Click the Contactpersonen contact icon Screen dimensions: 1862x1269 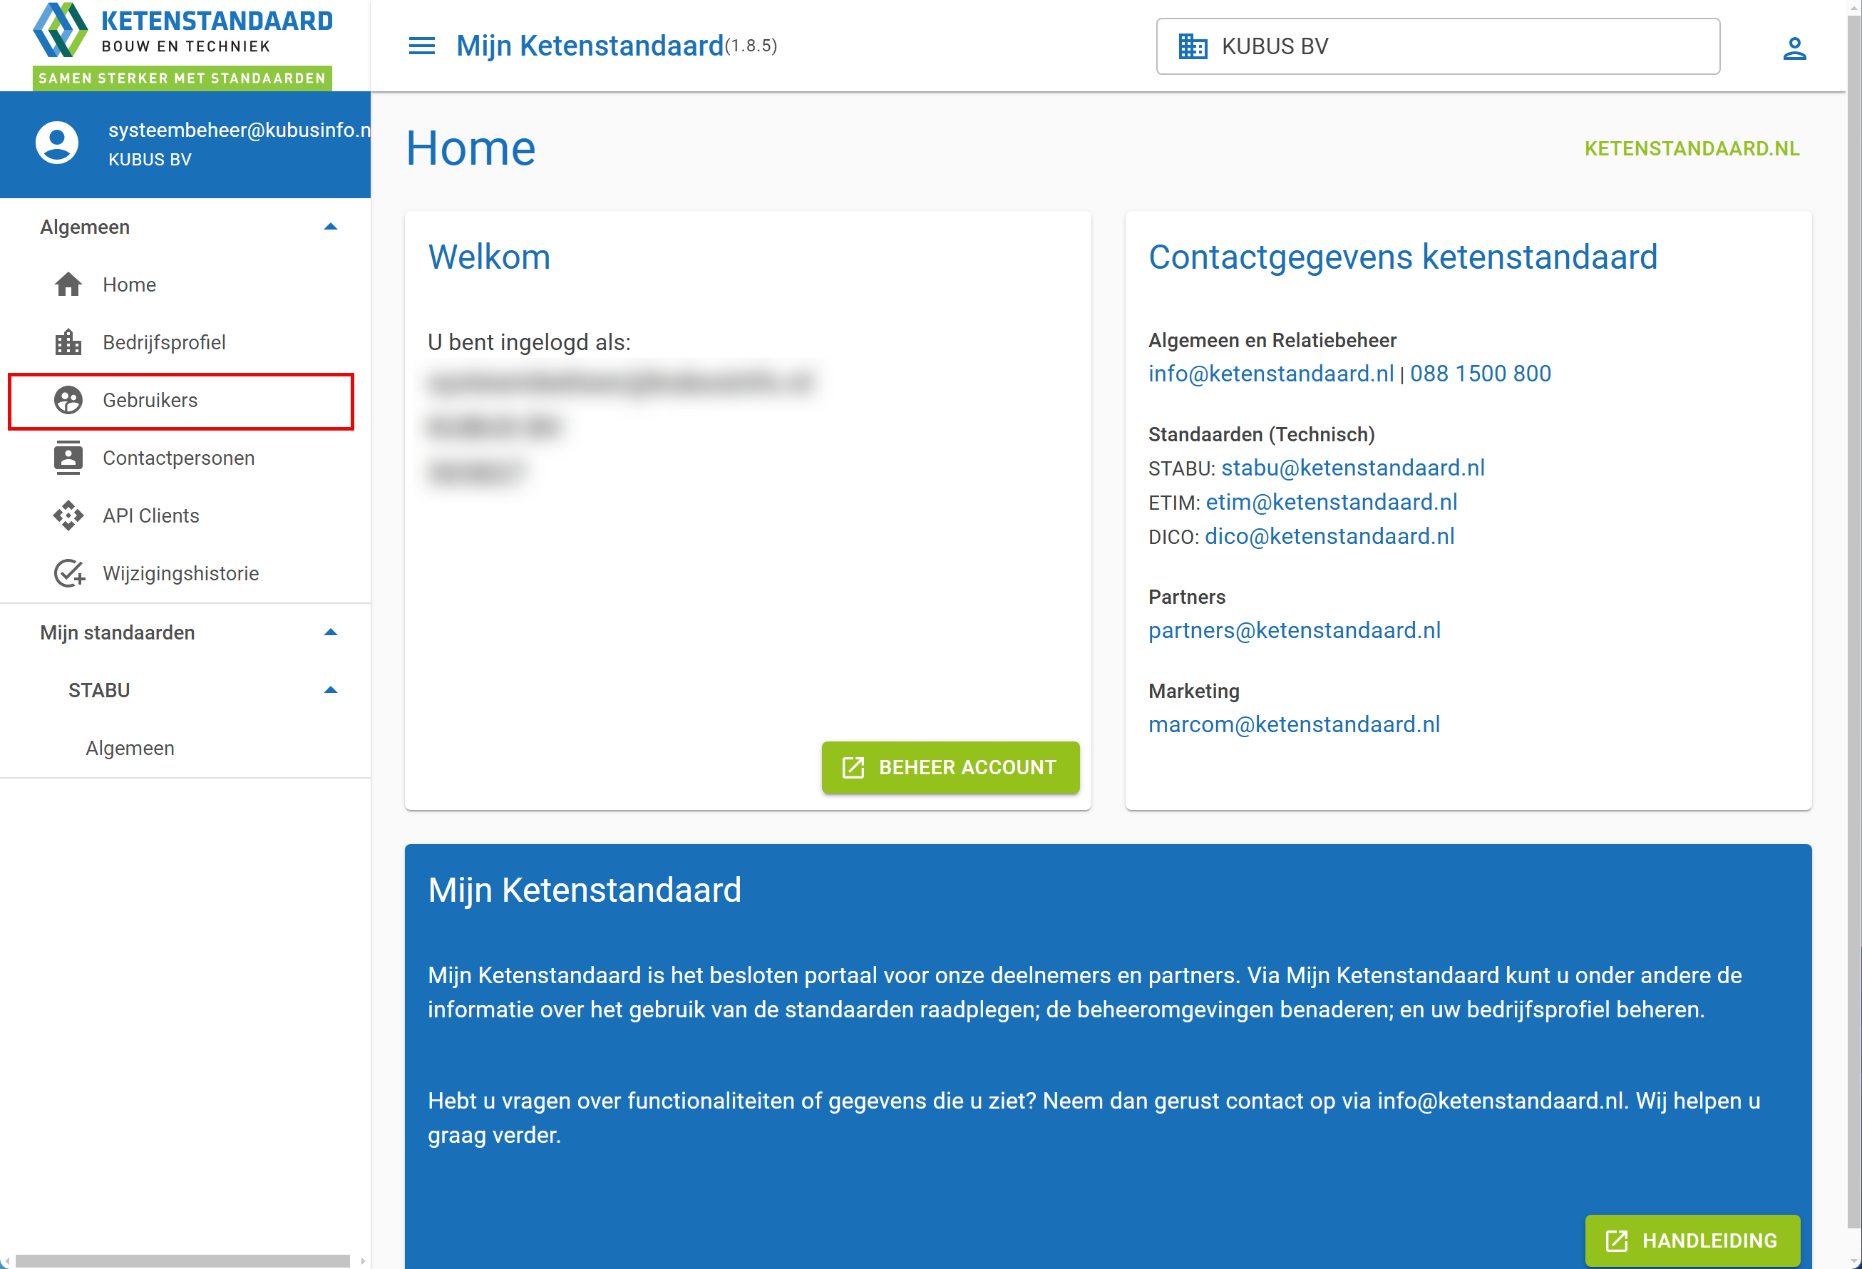pos(68,458)
